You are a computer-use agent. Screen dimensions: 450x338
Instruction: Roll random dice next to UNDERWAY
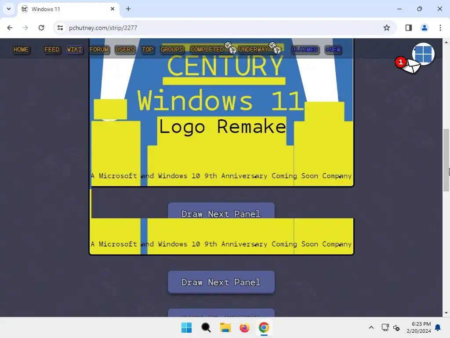(275, 48)
